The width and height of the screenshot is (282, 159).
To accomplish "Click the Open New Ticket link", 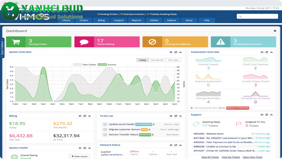I will click(x=252, y=157).
